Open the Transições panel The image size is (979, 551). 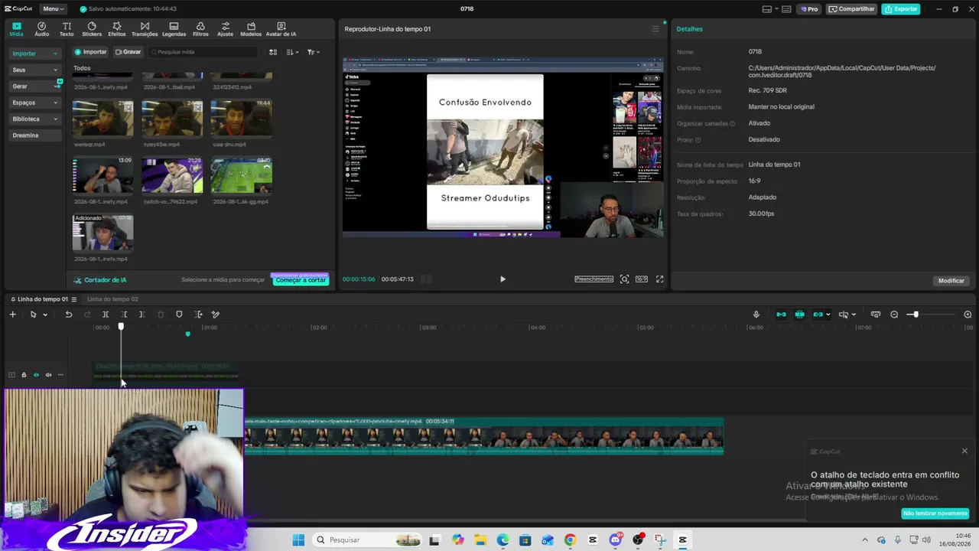[145, 29]
